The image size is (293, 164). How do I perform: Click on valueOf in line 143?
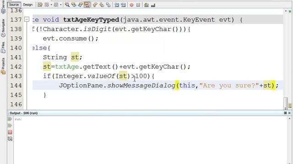101,76
